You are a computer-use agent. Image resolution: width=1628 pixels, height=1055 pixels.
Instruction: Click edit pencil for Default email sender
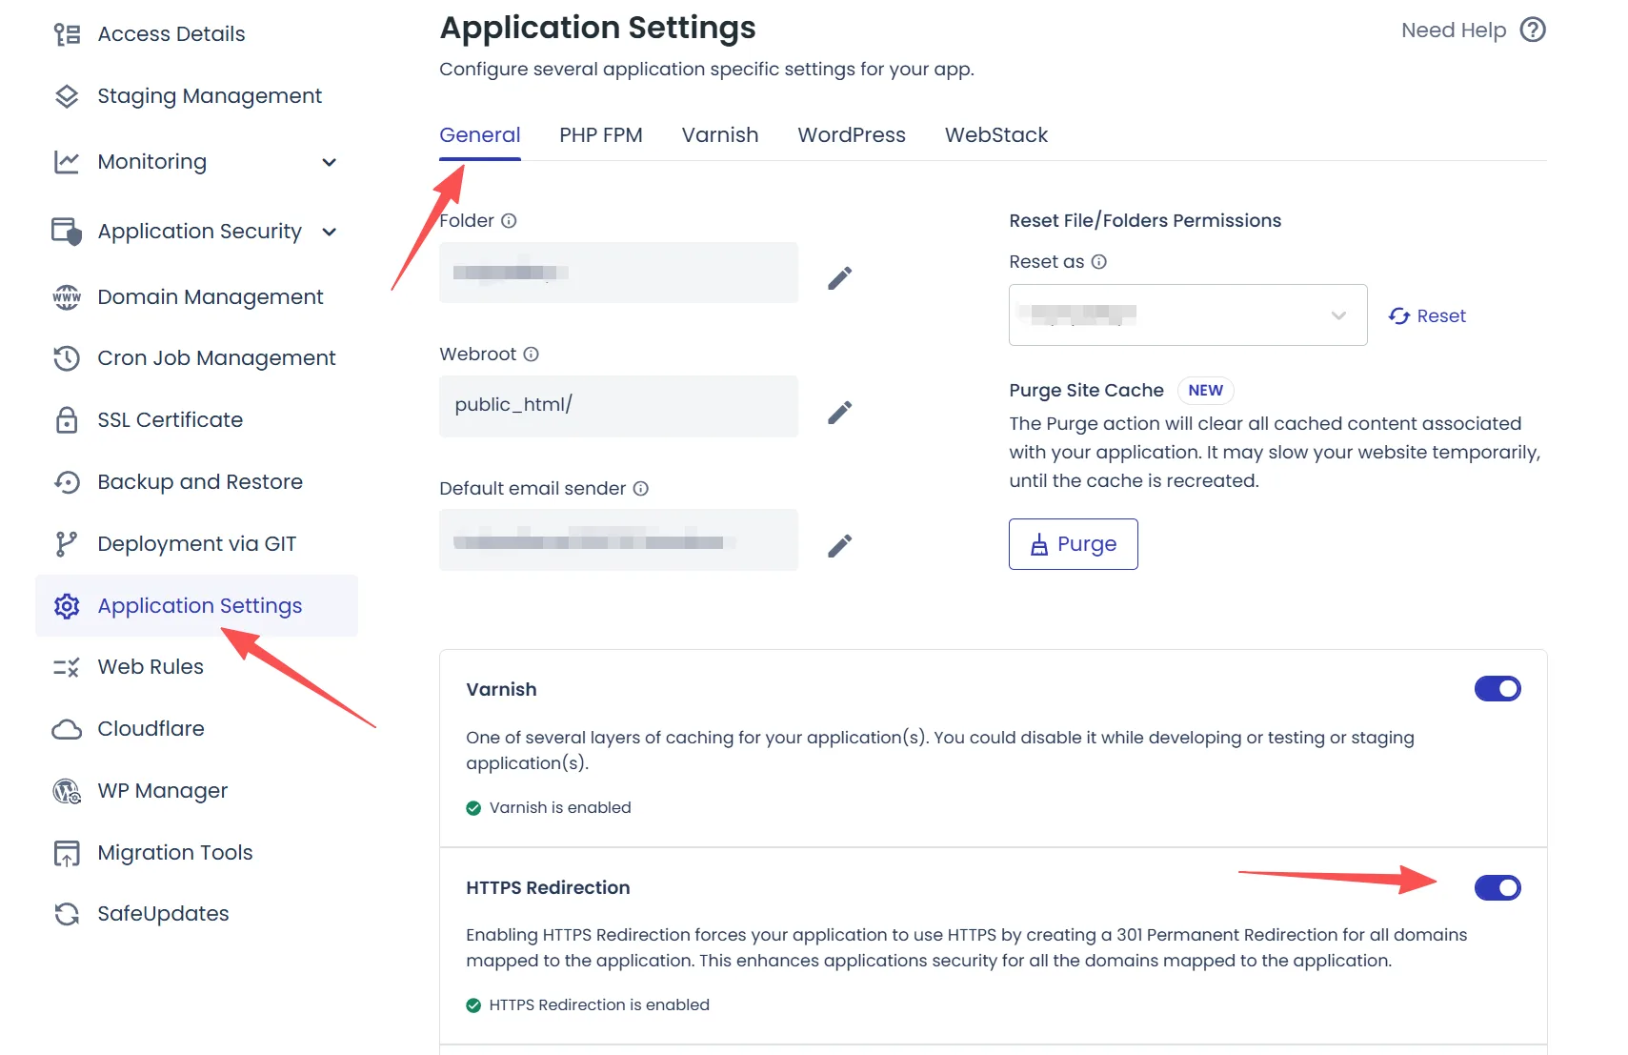click(x=839, y=545)
